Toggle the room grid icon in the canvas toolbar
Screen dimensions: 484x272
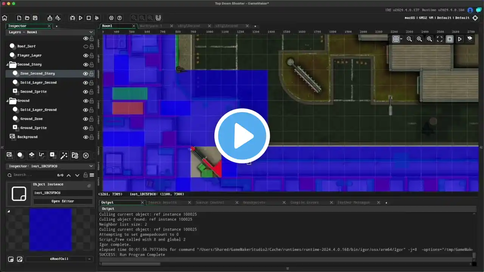pyautogui.click(x=396, y=39)
